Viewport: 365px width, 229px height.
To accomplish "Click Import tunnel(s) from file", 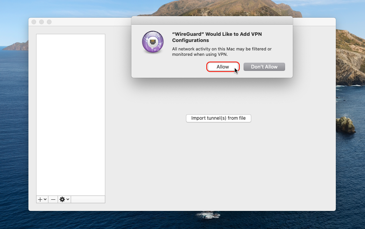I will click(218, 118).
